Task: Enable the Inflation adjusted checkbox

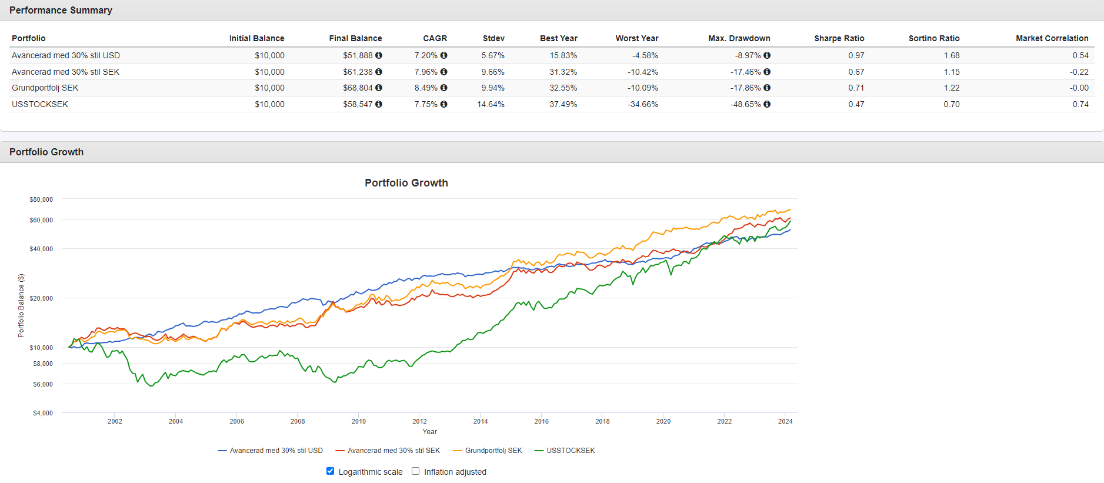Action: pos(416,471)
